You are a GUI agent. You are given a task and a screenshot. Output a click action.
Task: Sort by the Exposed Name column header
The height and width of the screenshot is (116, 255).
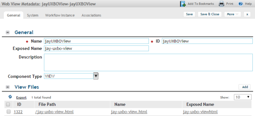pos(200,104)
